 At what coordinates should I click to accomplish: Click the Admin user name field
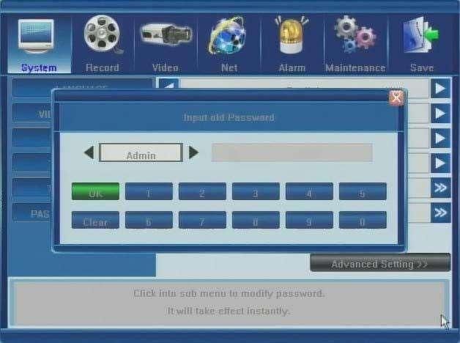pyautogui.click(x=141, y=152)
